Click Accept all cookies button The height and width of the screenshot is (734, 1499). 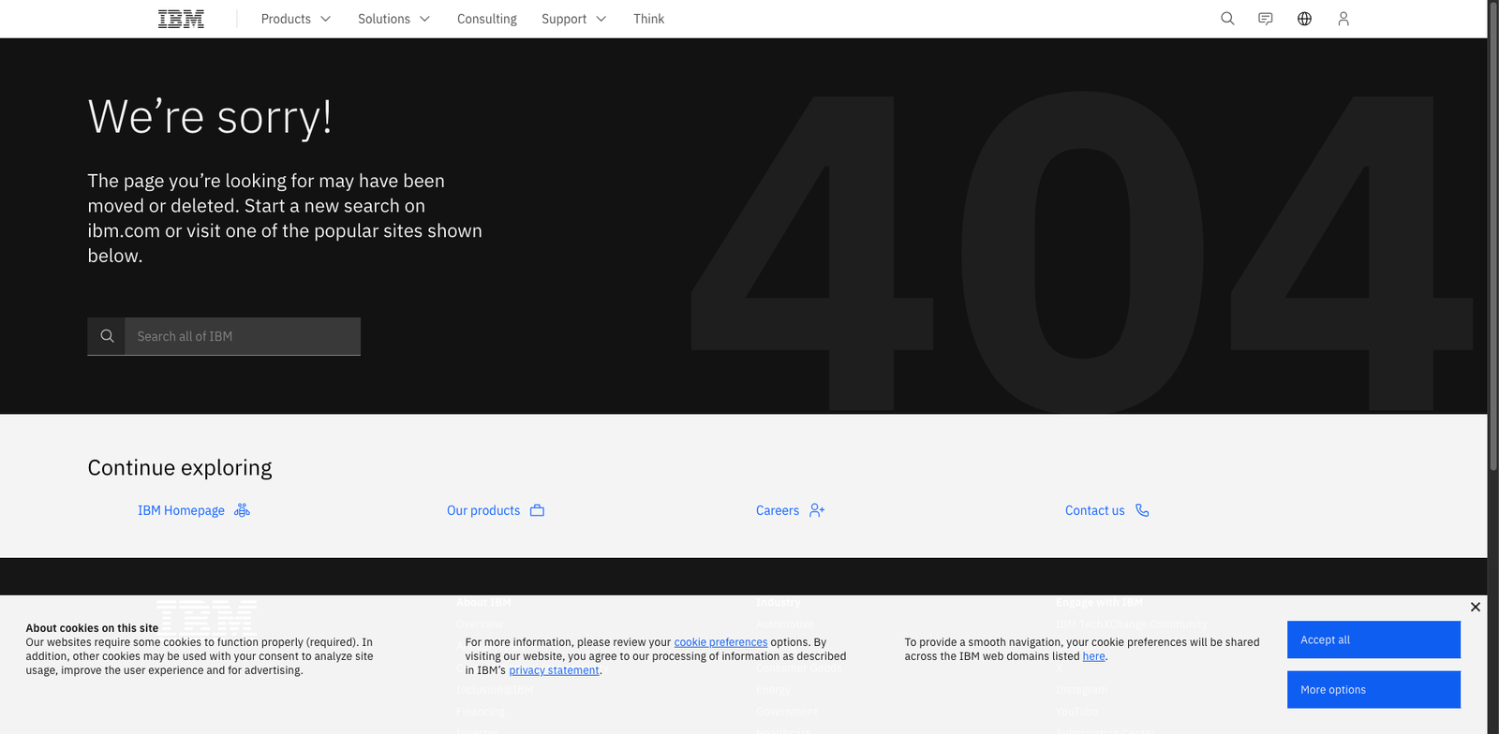tap(1373, 639)
